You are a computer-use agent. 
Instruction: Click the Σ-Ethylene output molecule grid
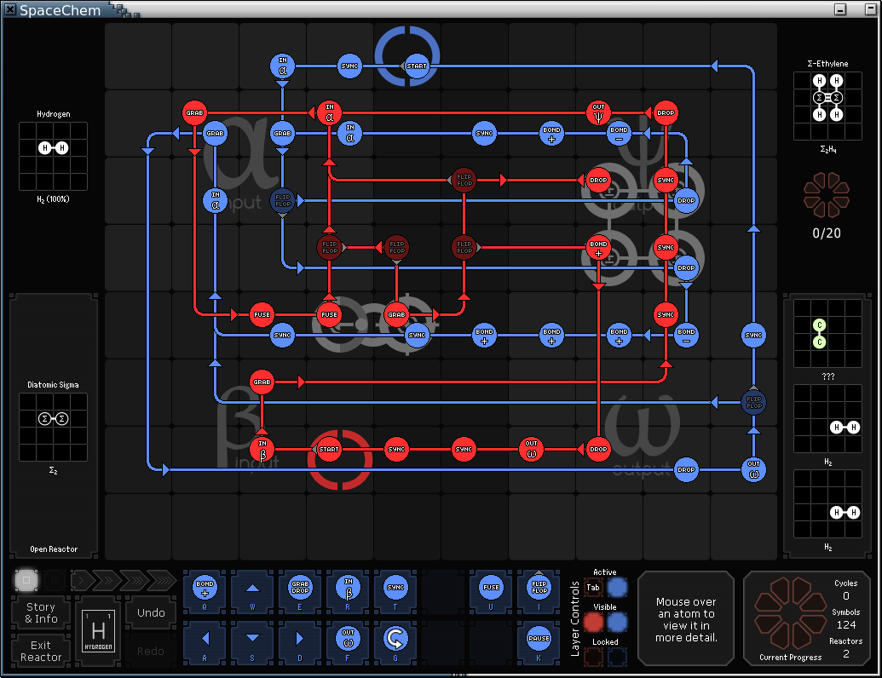pyautogui.click(x=827, y=106)
